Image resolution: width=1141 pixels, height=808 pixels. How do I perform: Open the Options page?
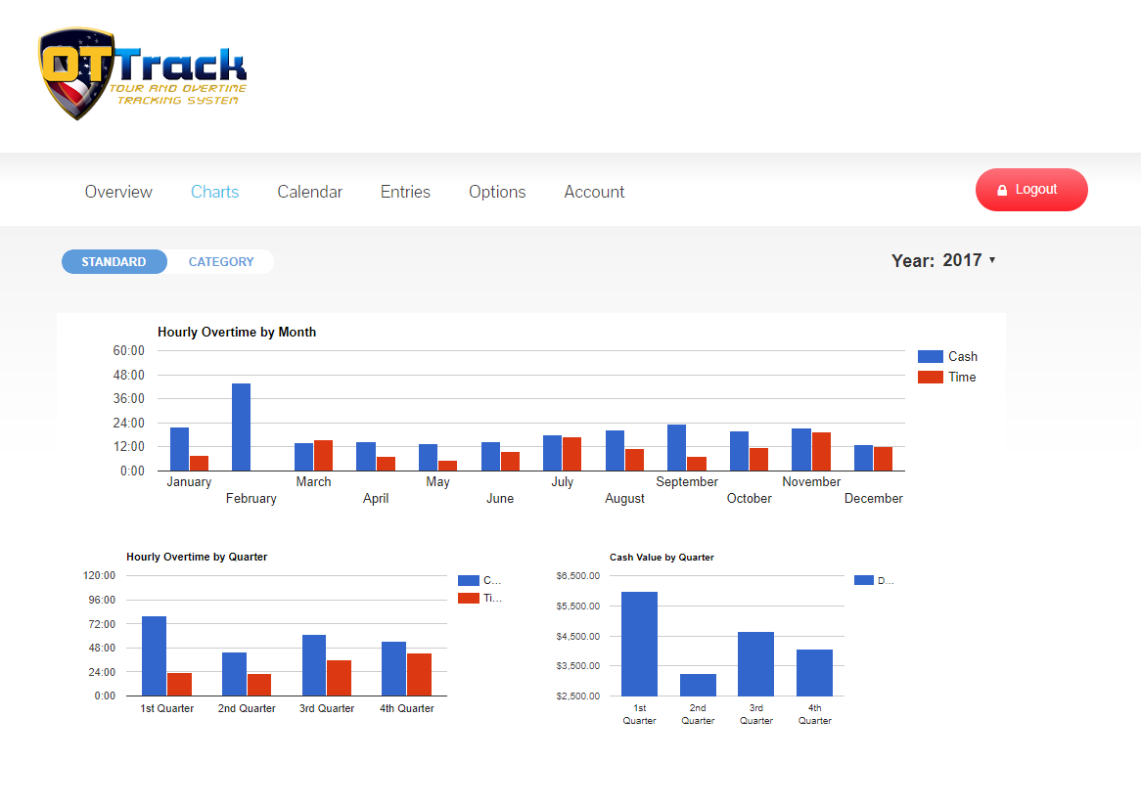pos(497,192)
